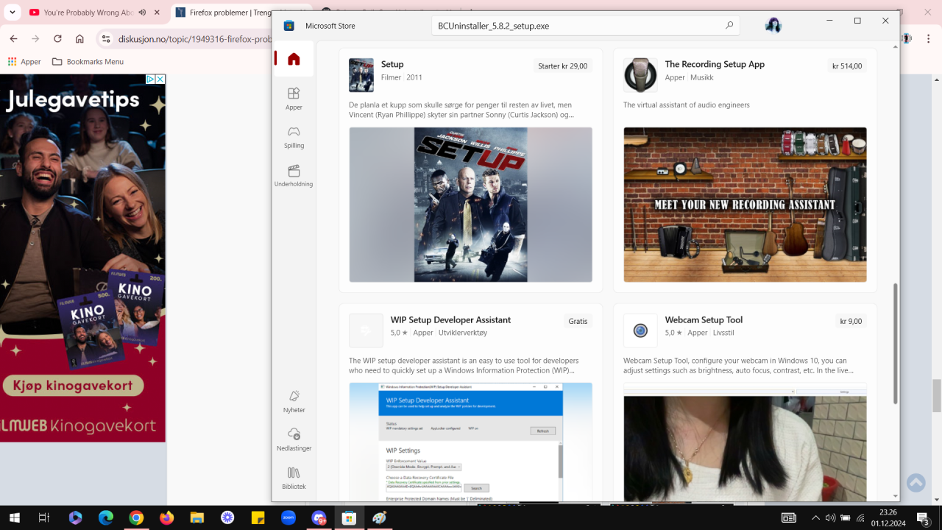Viewport: 942px width, 530px height.
Task: Open the Bookmarks Menu folder
Action: [x=88, y=62]
